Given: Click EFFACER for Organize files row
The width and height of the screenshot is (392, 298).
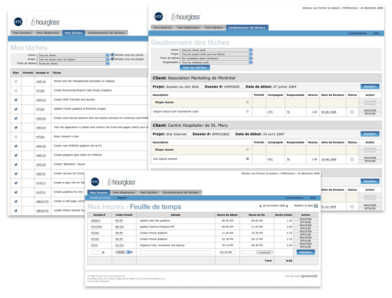Looking at the screenshot, I should pos(306,247).
